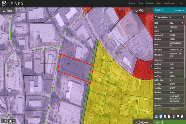Click the flag icon in property toolbar
The image size is (186, 124).
click(178, 116)
